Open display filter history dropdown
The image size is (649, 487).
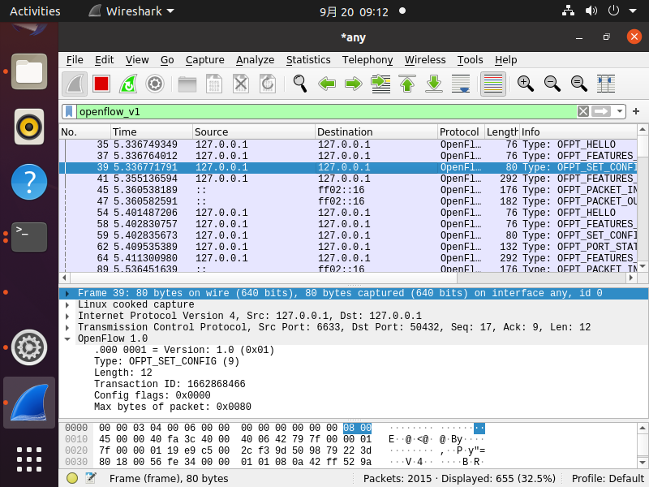pos(619,111)
